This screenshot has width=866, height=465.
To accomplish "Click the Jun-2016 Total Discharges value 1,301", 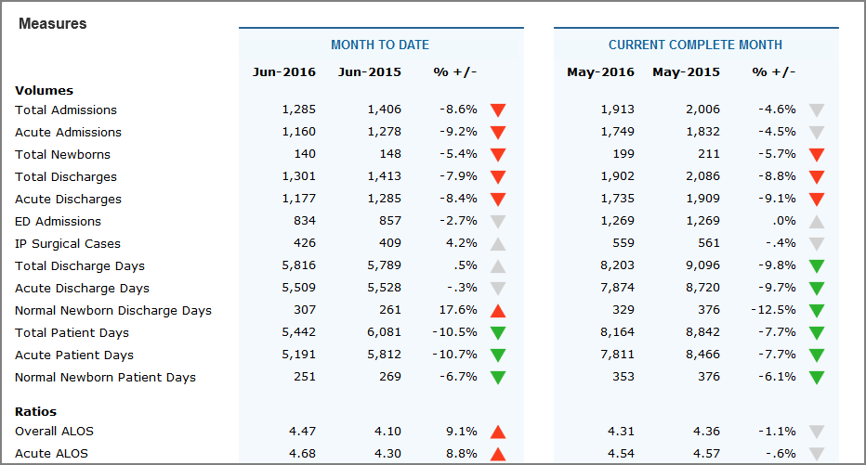I will (x=298, y=176).
